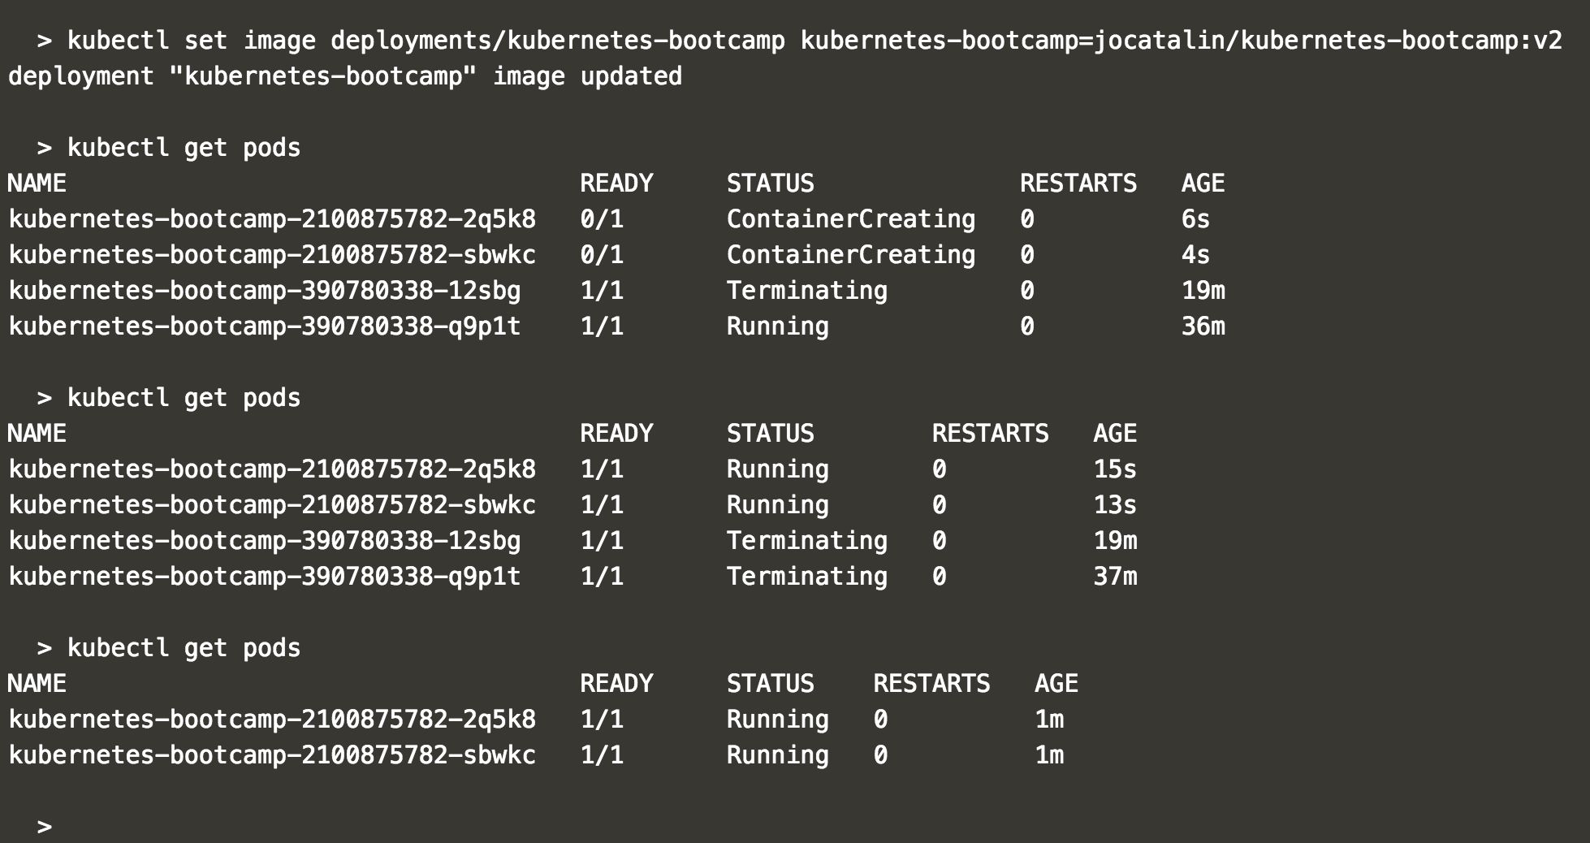Click pod name in the row aged 37m

coord(265,577)
